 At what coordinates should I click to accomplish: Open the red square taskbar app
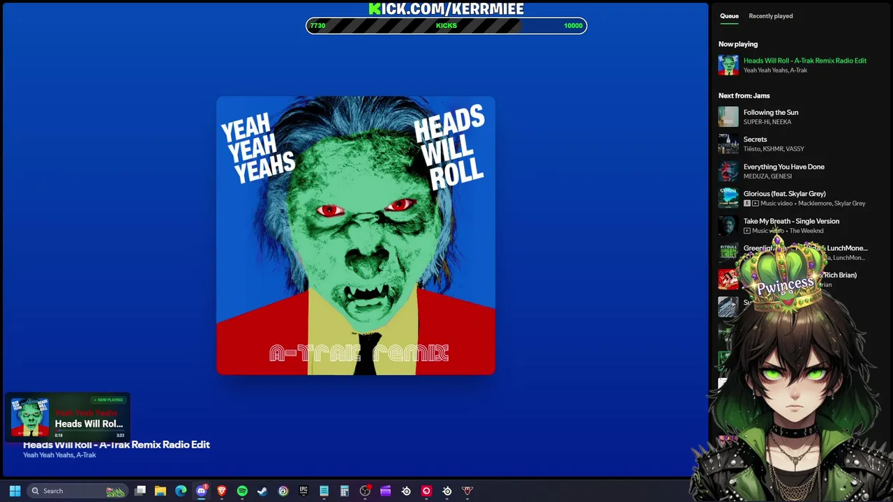point(426,491)
